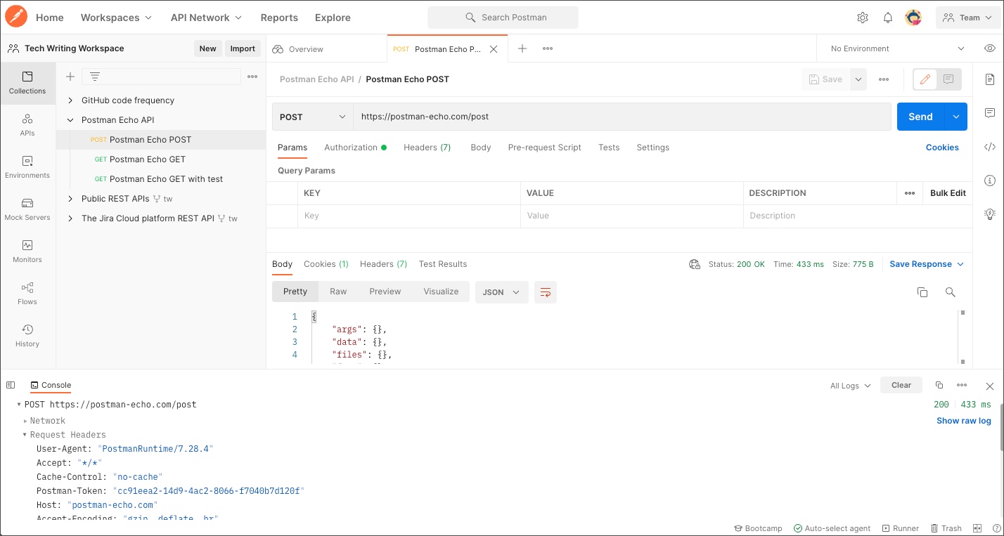Switch to the Test Results response tab

(x=443, y=264)
